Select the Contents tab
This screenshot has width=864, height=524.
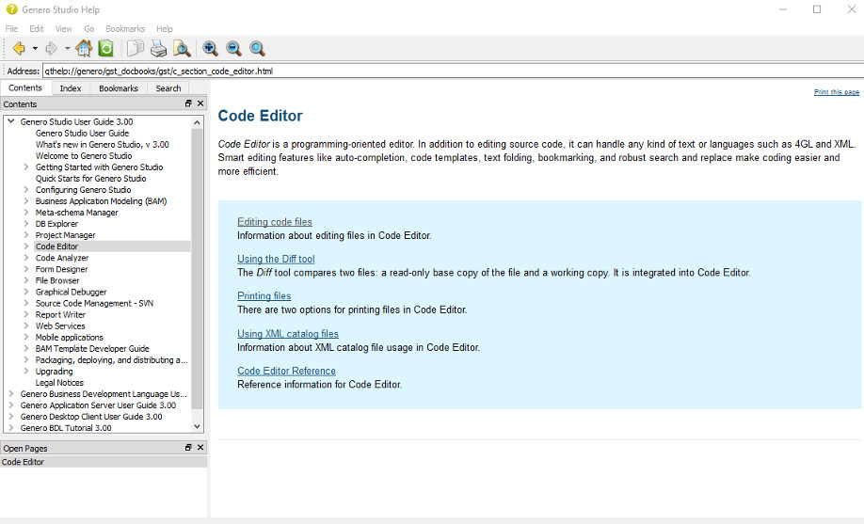[25, 87]
